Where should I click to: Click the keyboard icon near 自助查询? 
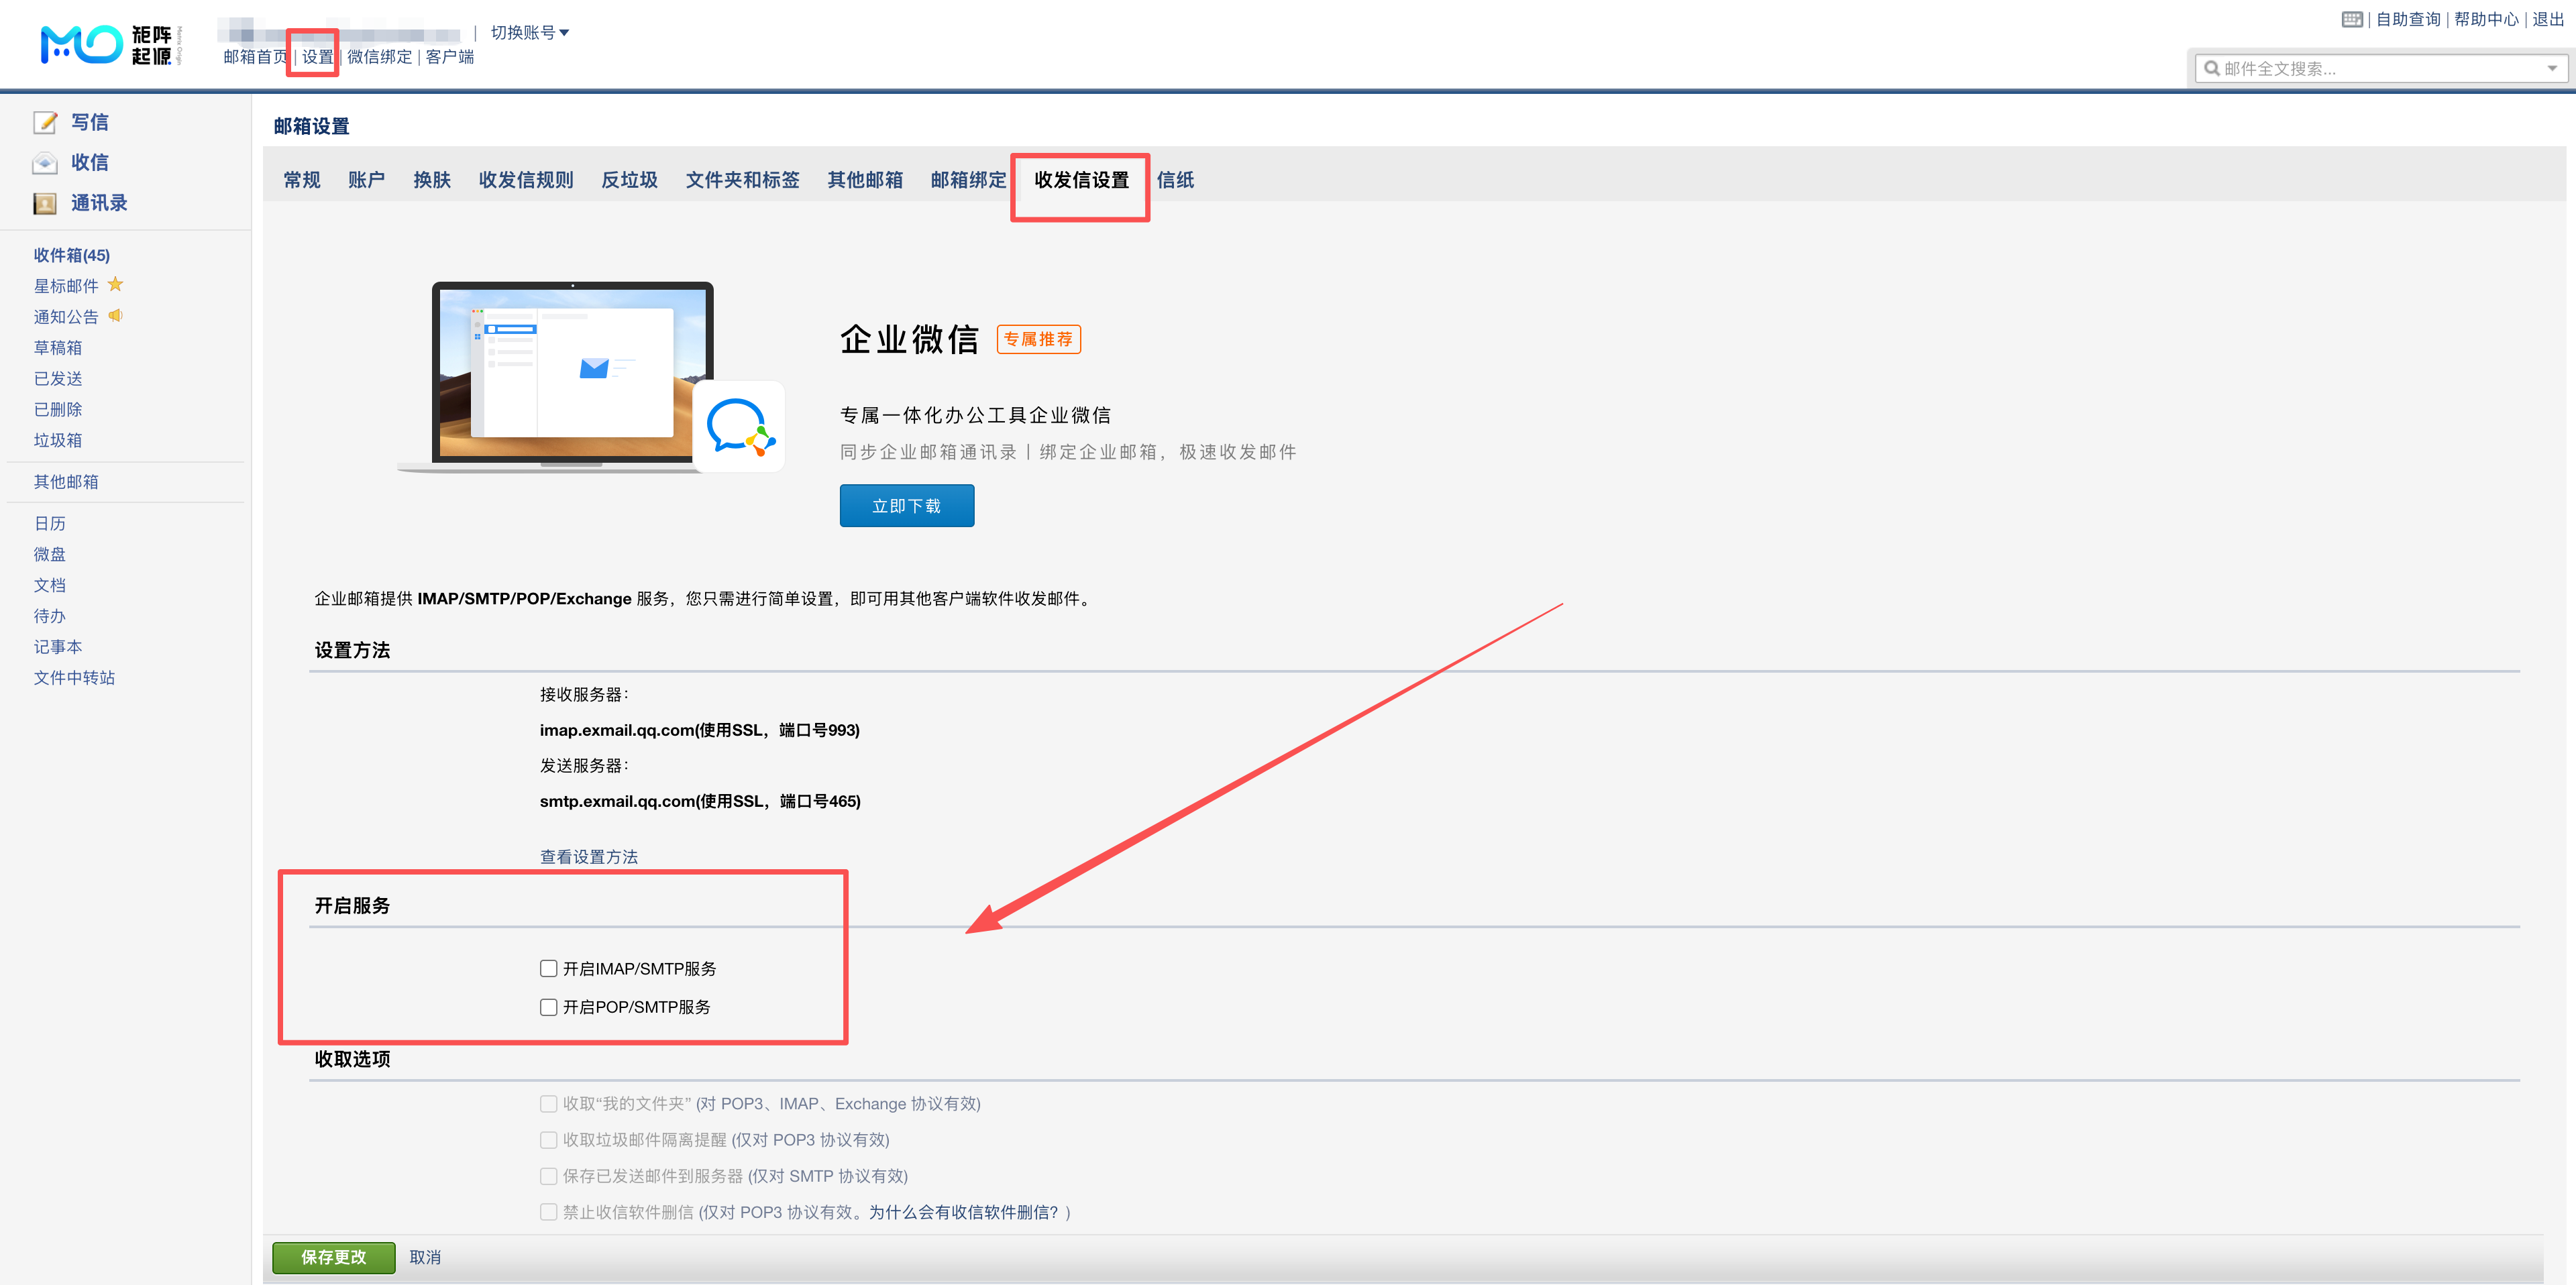click(2352, 19)
